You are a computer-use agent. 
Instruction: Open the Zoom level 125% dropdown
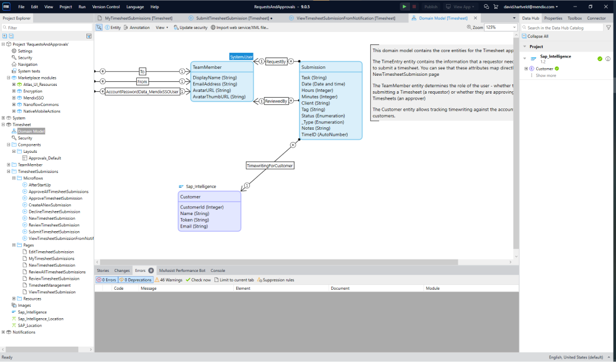(499, 27)
